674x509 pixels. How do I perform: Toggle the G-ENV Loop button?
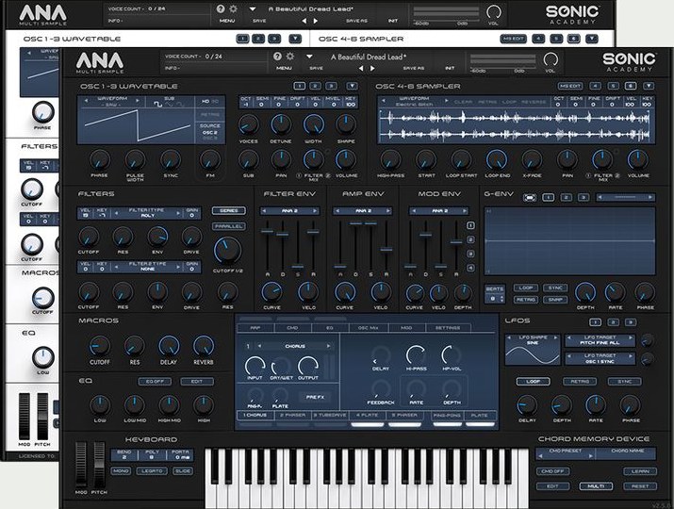[525, 288]
